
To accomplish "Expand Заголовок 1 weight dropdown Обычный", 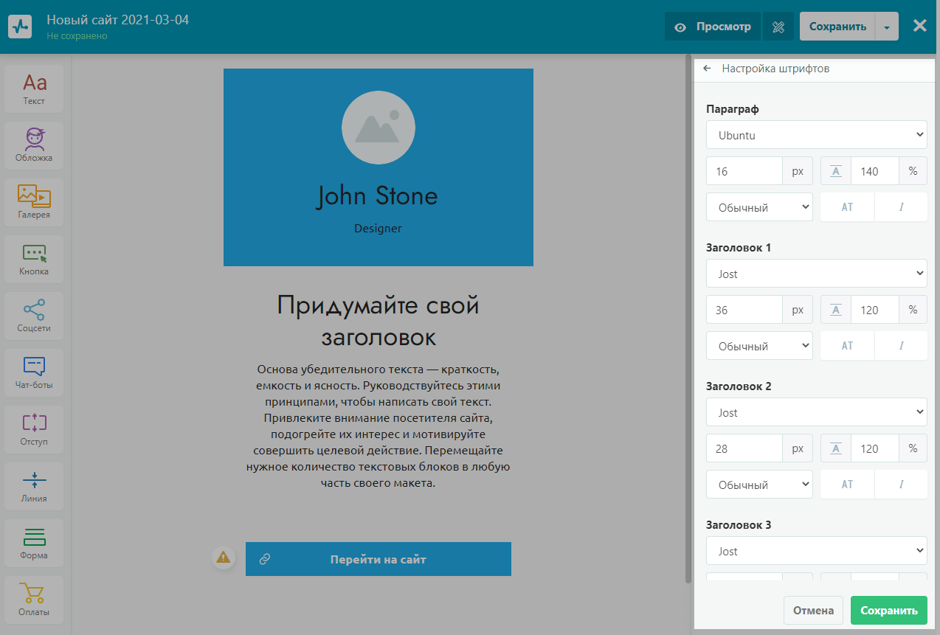I will click(x=759, y=346).
